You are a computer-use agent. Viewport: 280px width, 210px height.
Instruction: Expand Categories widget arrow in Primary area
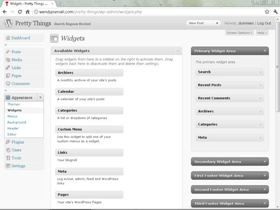261,124
